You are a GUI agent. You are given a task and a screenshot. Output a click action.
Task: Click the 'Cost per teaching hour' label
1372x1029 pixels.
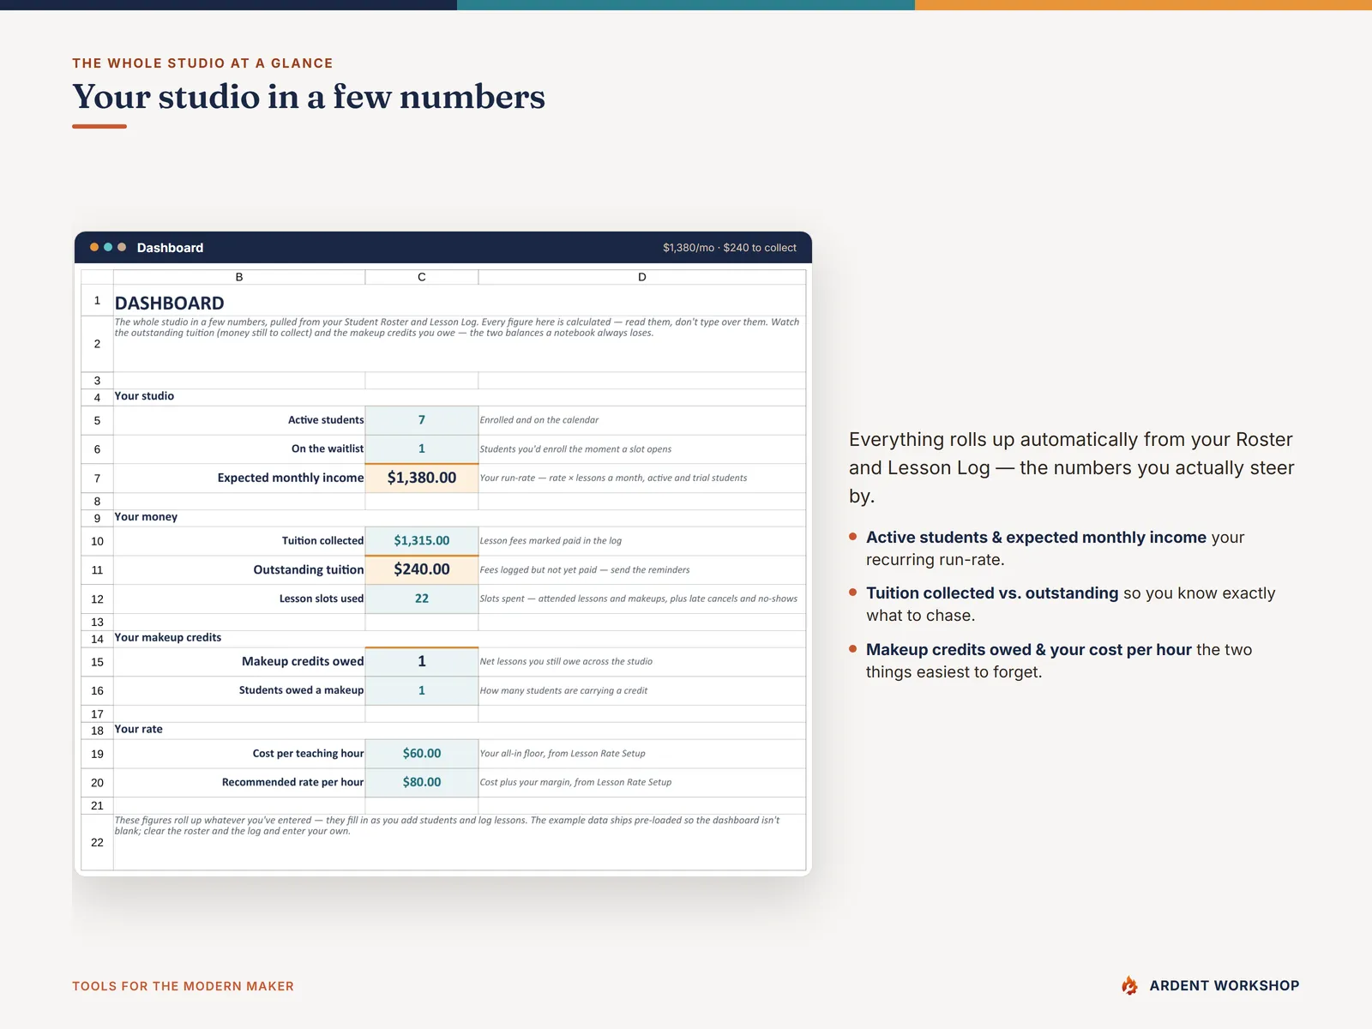308,754
